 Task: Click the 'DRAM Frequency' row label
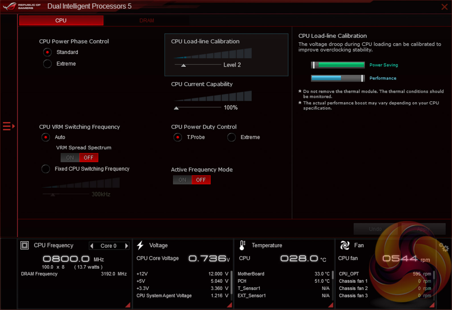39,274
